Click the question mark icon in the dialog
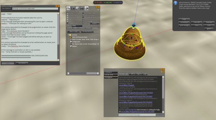This screenshot has width=216, height=120. pyautogui.click(x=175, y=3)
